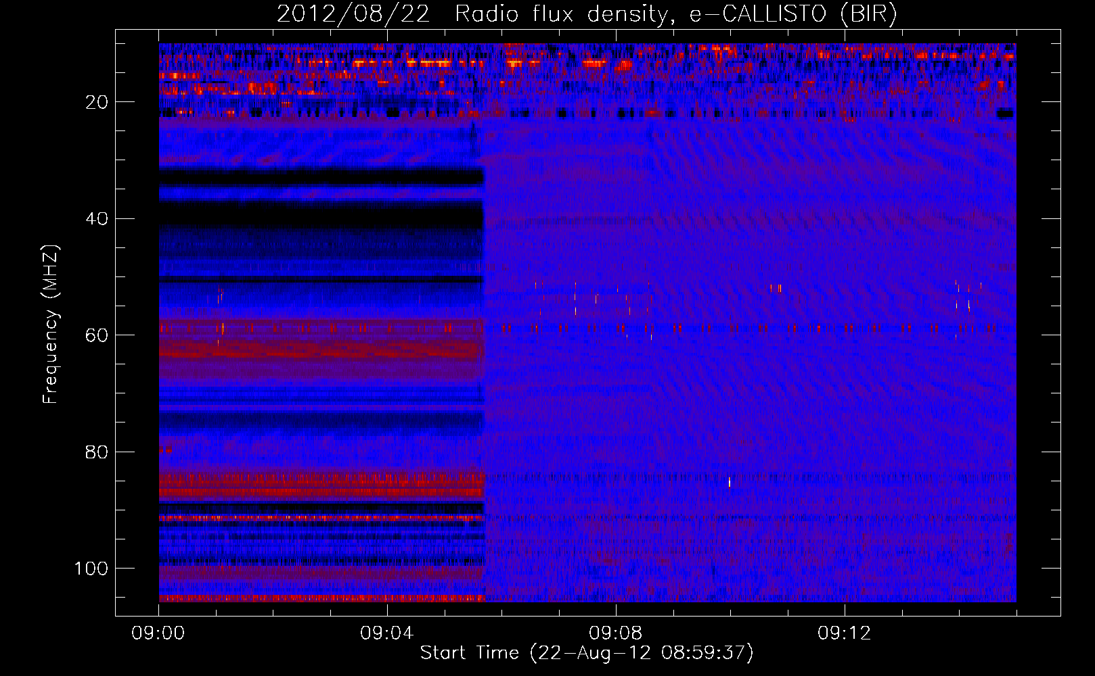Click the "Start Time (22-Aug-12 08:59:37)" x-axis label
Image resolution: width=1095 pixels, height=676 pixels.
[587, 653]
